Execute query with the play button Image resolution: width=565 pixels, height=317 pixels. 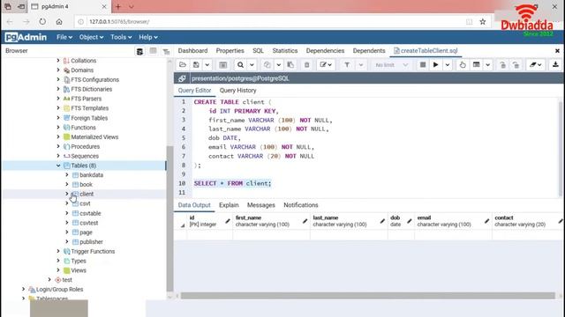(x=435, y=64)
